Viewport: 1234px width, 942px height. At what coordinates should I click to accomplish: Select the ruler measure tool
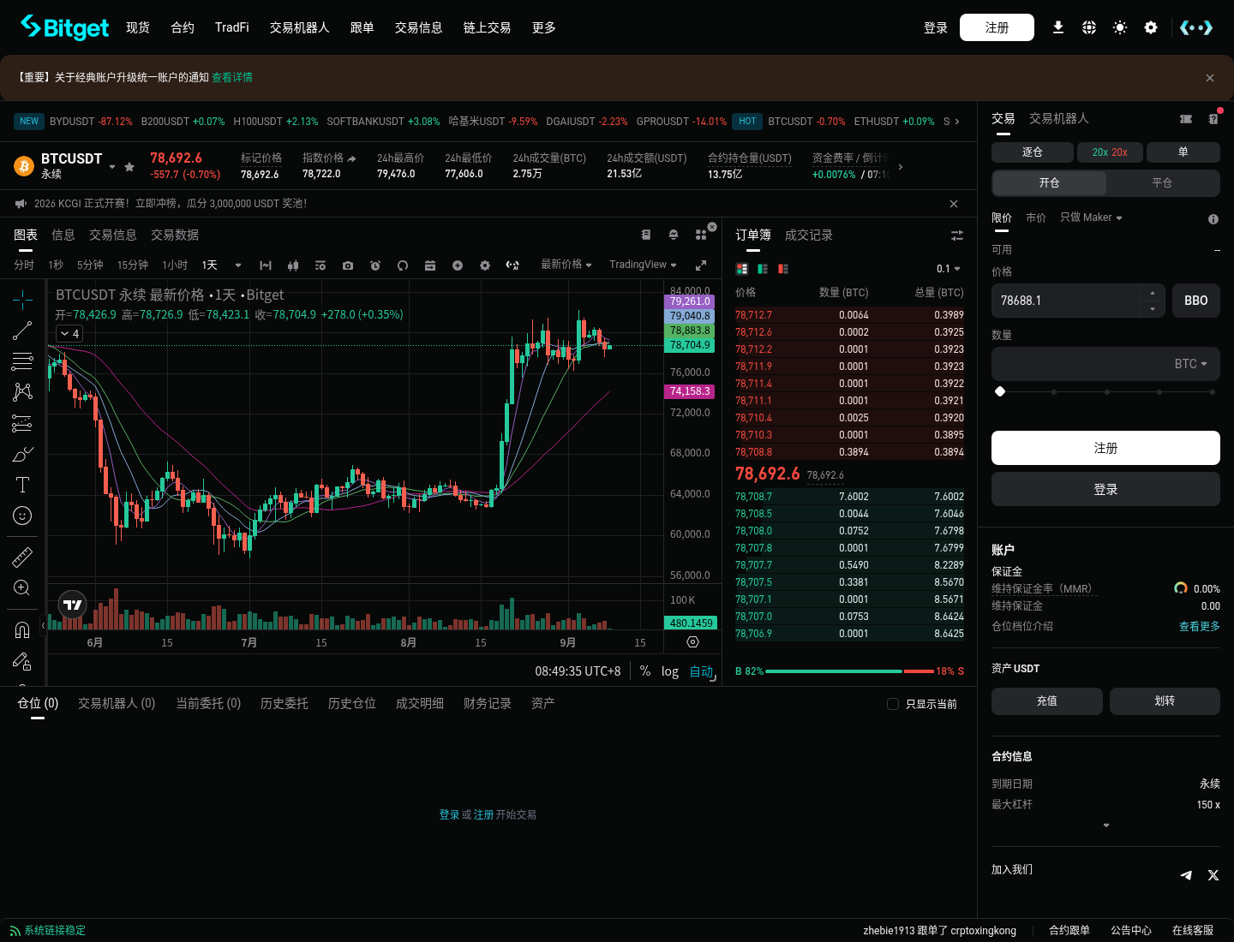[x=22, y=557]
